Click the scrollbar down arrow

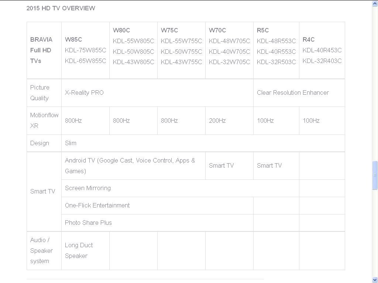tap(375, 279)
